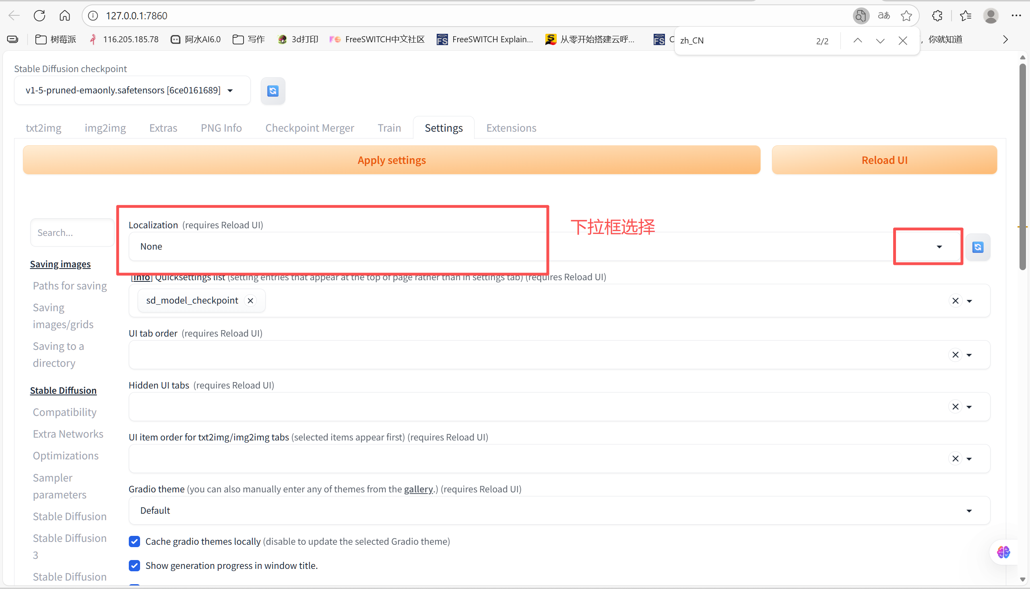The image size is (1030, 589).
Task: Uncheck Cache gradio themes locally
Action: (x=135, y=541)
